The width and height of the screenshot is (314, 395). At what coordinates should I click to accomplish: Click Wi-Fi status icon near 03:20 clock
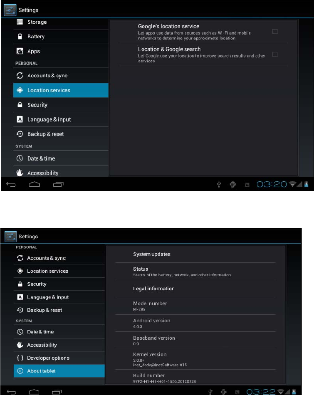click(292, 184)
